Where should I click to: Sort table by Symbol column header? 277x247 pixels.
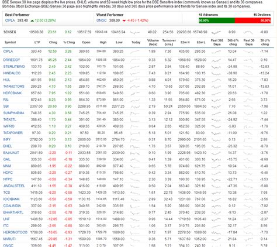click(10, 42)
